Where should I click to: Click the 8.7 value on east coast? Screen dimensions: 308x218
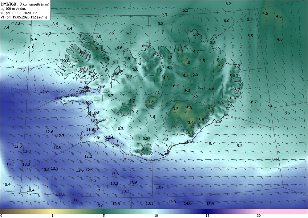[237, 89]
